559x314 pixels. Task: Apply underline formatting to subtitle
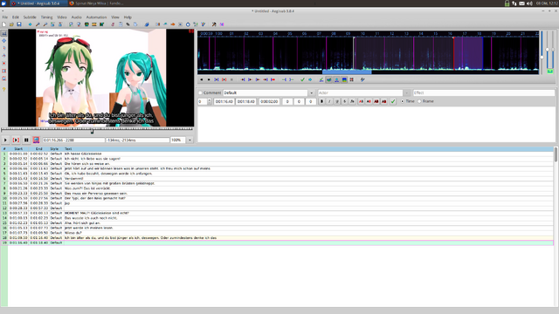(x=337, y=101)
